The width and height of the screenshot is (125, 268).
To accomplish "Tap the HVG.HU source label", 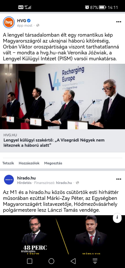I will [10, 135].
